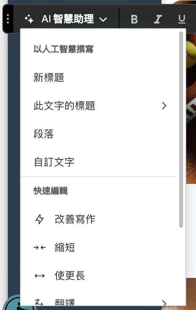Click the tennis ball image behind menu
The image size is (196, 310).
point(191,53)
